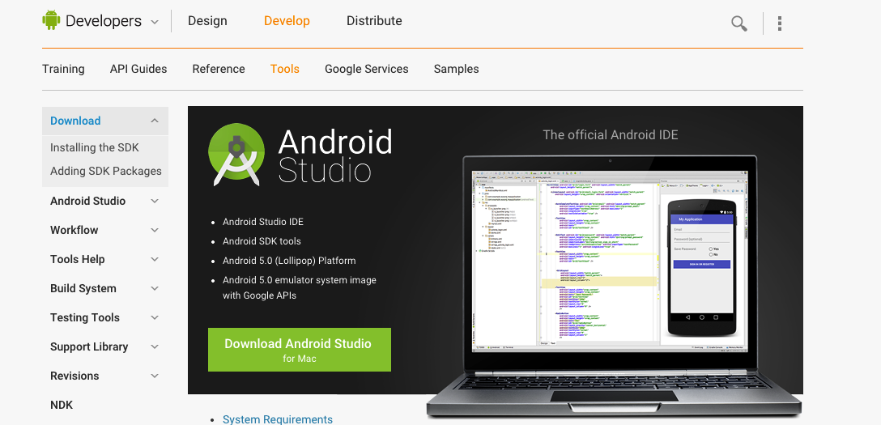The width and height of the screenshot is (881, 425).
Task: Click the 'Android Studio IDE' bullet text
Action: point(263,222)
